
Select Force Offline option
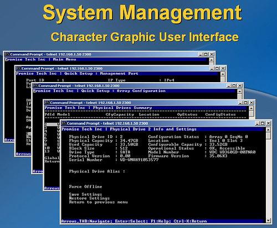click(85, 186)
